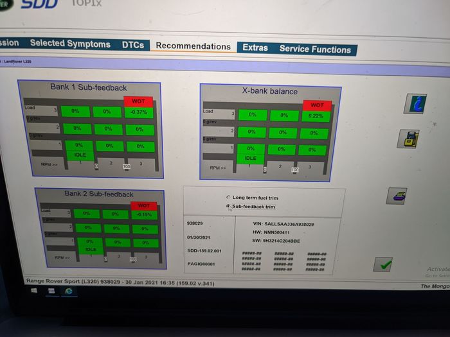Open Internet Explorer on the taskbar

[69, 291]
